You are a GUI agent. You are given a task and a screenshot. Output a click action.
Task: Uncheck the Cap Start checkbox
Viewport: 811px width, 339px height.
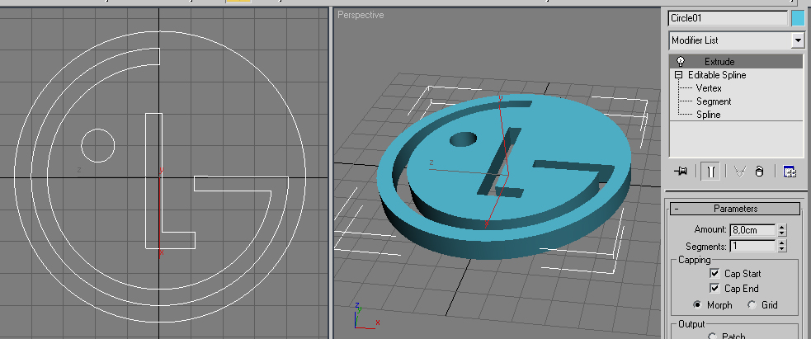(x=714, y=273)
